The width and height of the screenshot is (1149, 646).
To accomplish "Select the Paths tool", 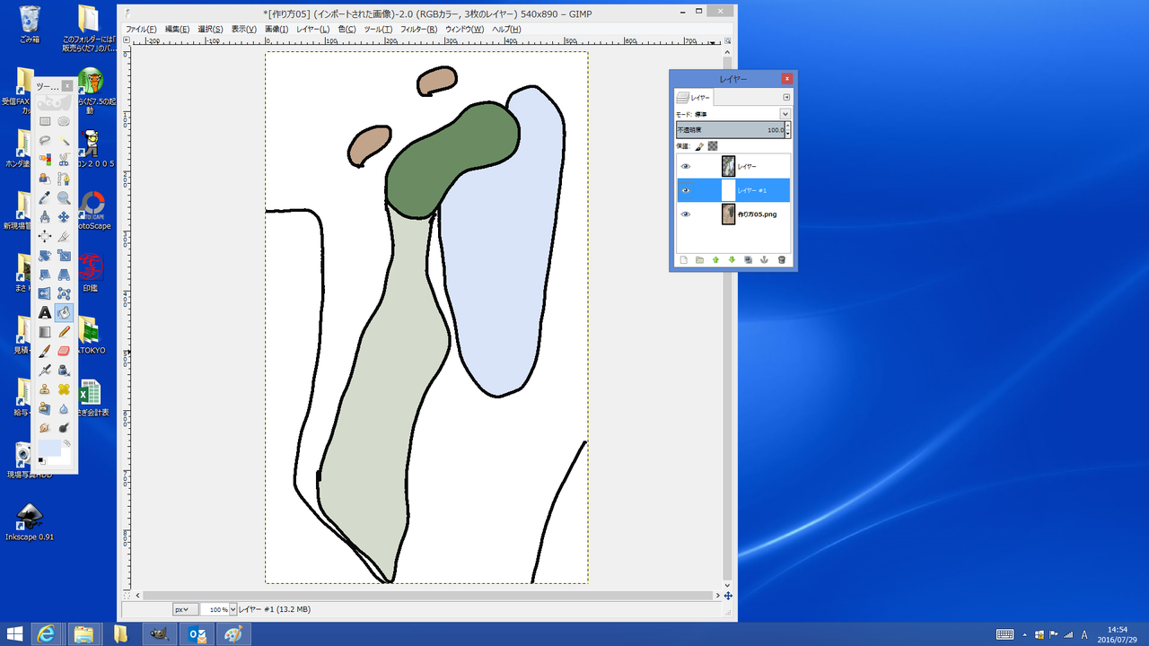I will click(64, 179).
